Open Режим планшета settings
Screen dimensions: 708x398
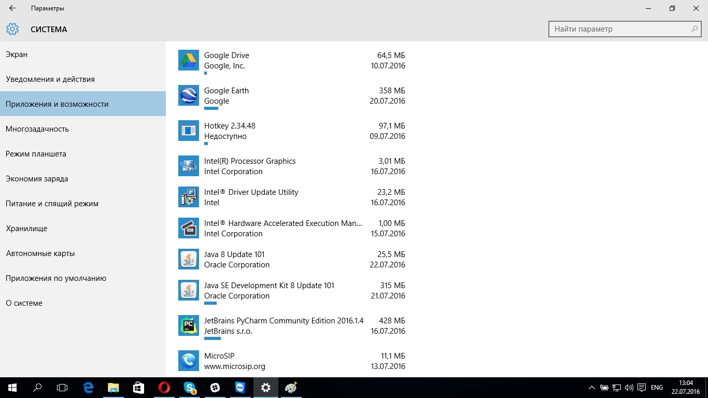[x=83, y=154]
